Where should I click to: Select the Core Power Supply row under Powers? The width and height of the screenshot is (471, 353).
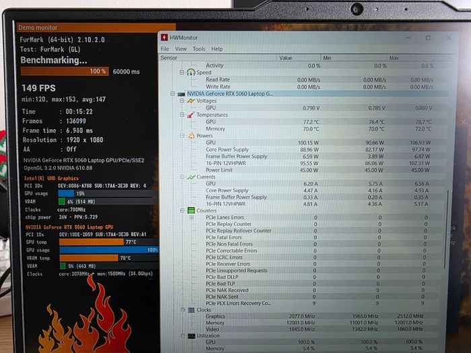tap(318, 149)
